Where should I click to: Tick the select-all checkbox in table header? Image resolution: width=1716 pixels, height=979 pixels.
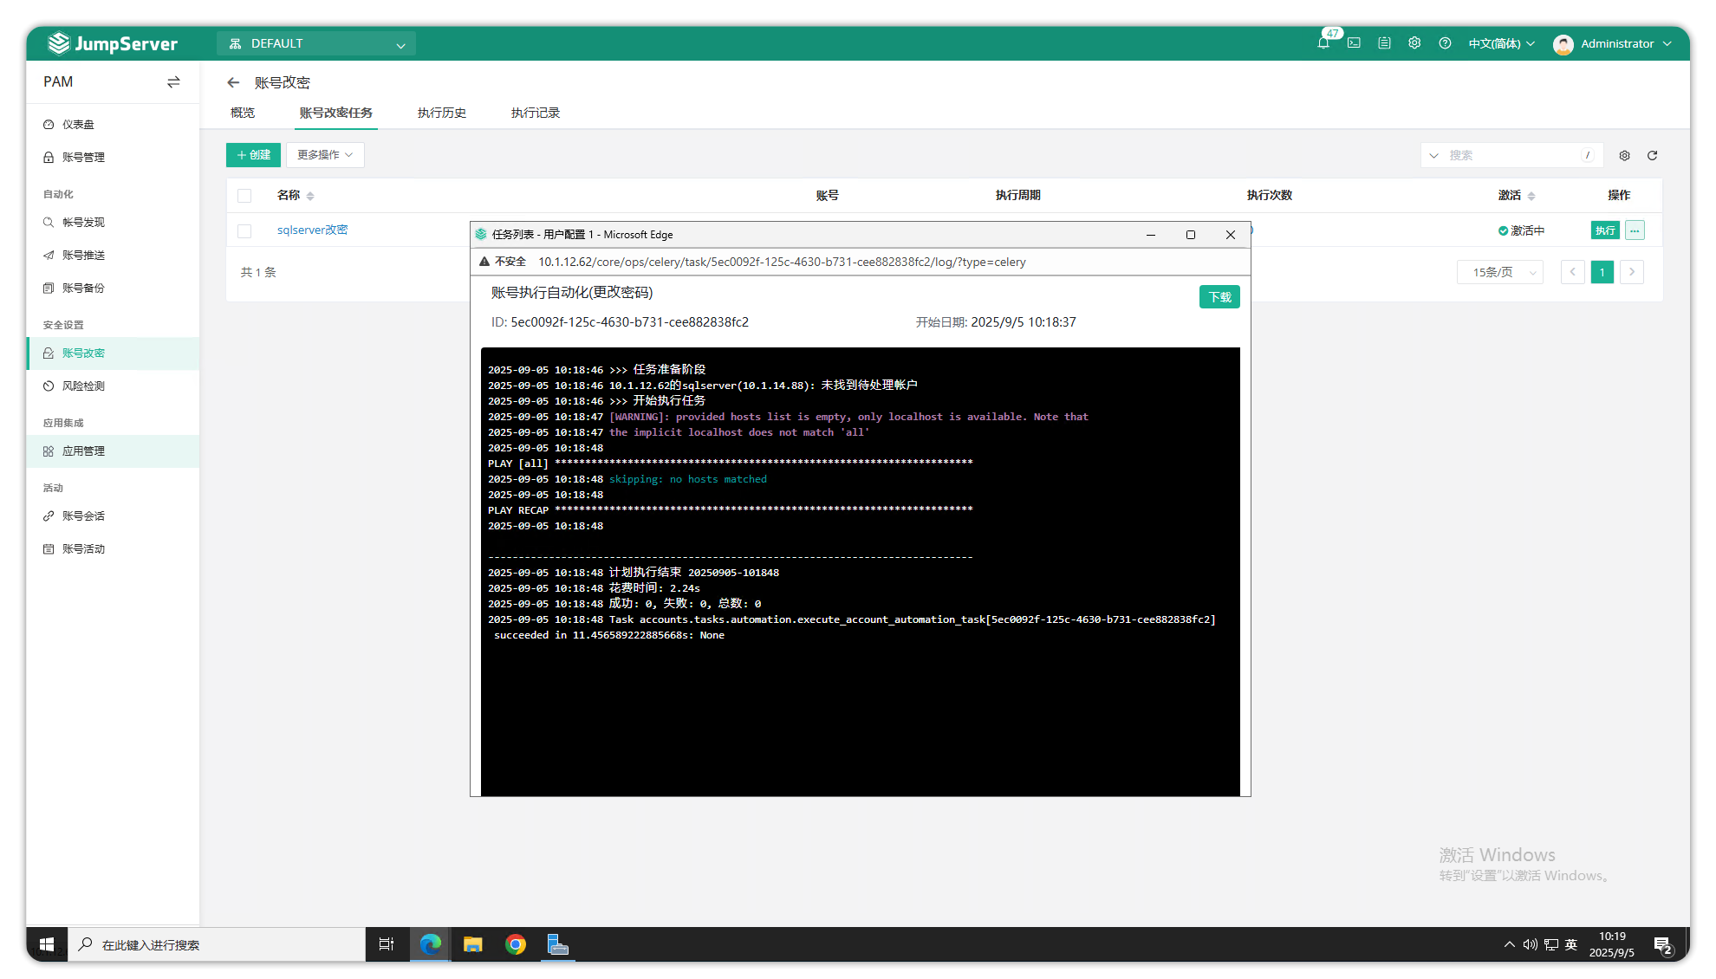[244, 196]
